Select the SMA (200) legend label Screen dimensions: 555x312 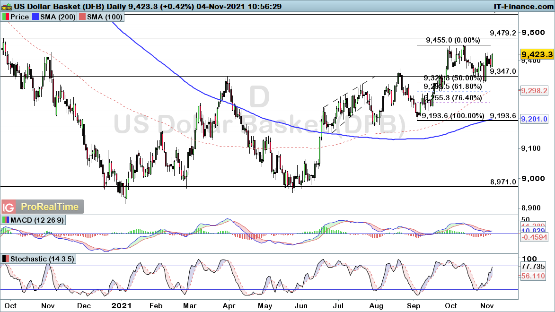click(x=58, y=17)
